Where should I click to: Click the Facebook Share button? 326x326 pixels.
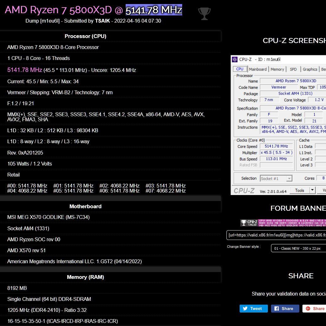click(285, 308)
